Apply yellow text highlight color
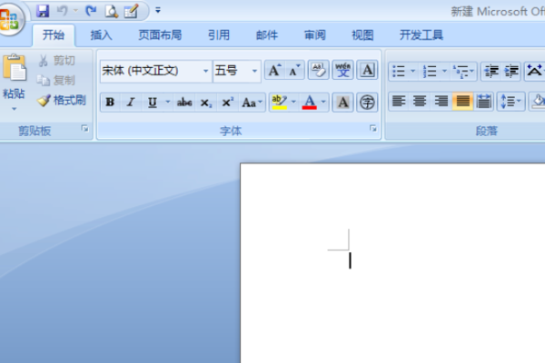 (x=279, y=103)
